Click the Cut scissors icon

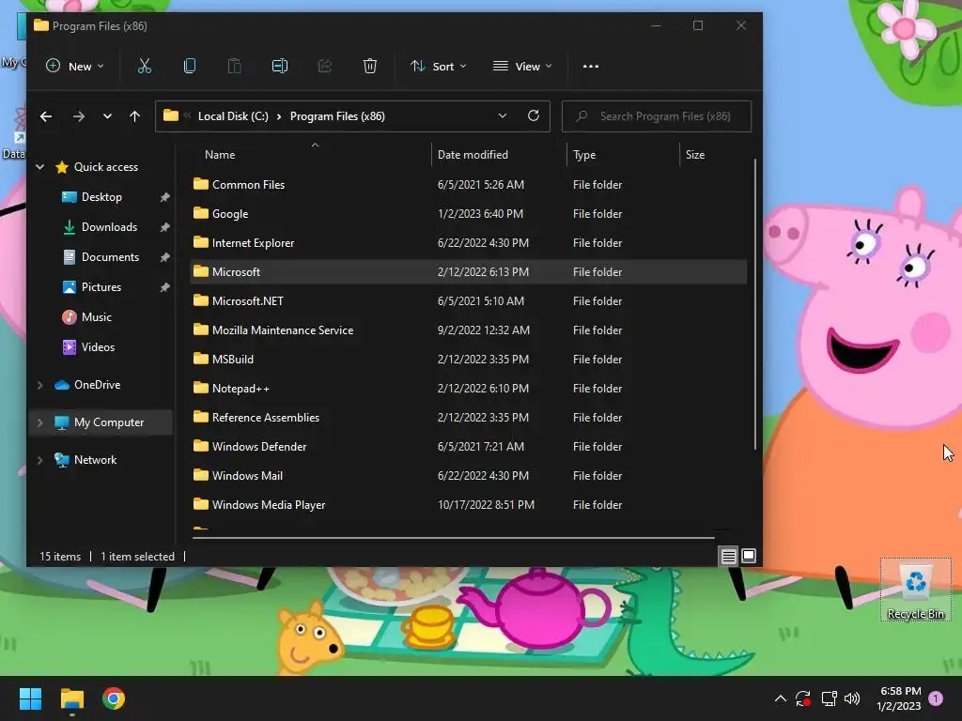click(144, 67)
